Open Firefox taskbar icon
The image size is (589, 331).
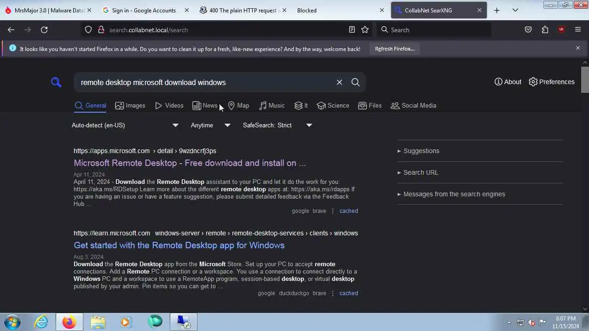(69, 322)
